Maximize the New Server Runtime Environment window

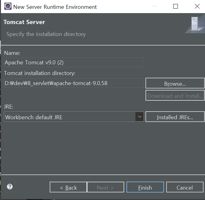175,6
